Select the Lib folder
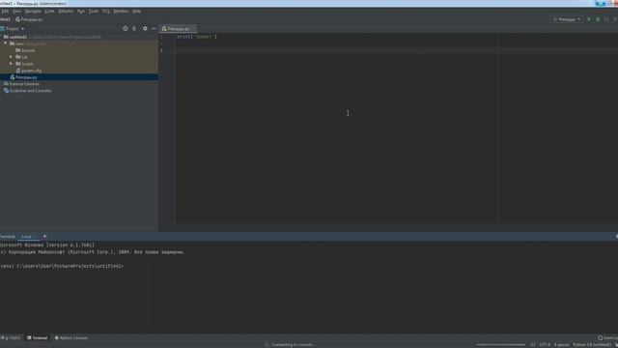Image resolution: width=618 pixels, height=348 pixels. (21, 57)
